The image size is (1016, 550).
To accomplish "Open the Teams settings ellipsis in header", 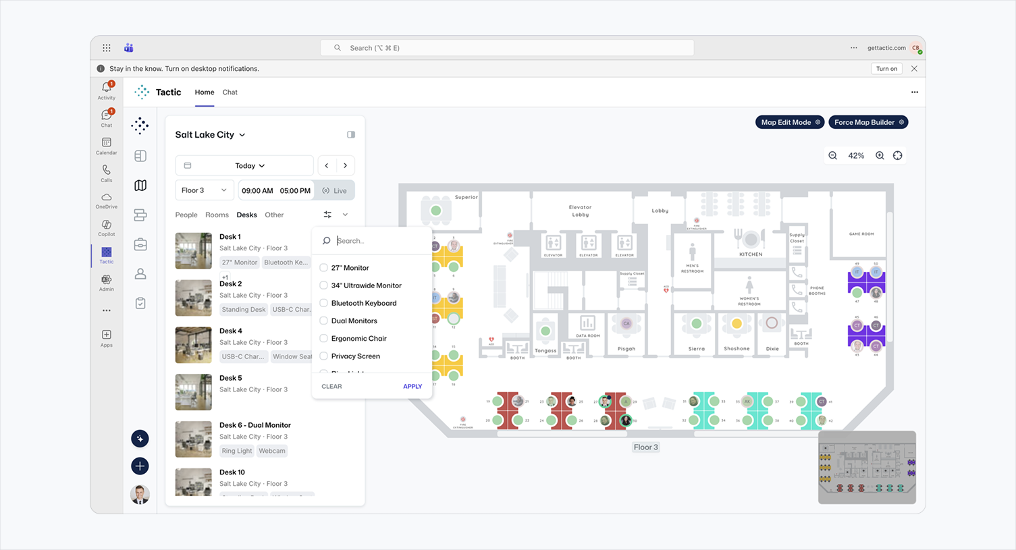I will pyautogui.click(x=854, y=48).
